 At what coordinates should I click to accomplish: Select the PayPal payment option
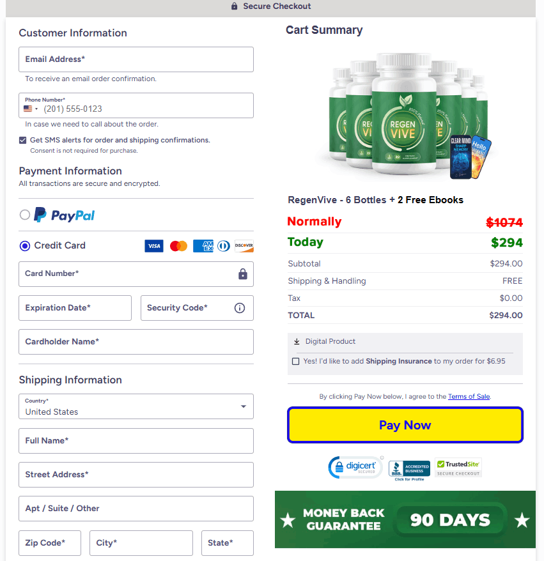25,215
